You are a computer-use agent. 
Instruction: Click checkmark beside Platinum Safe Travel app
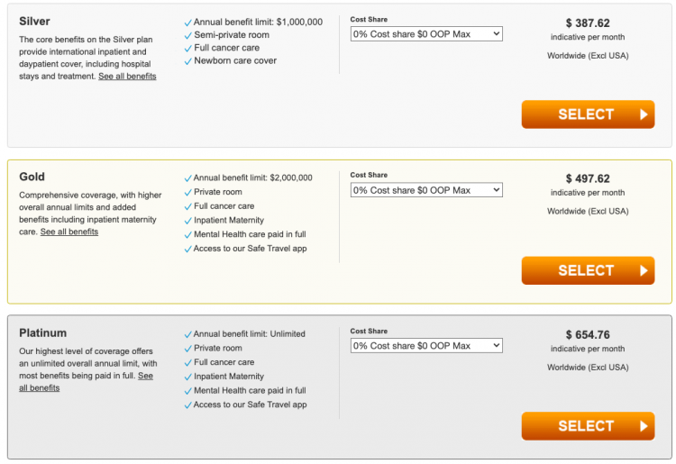pyautogui.click(x=187, y=405)
